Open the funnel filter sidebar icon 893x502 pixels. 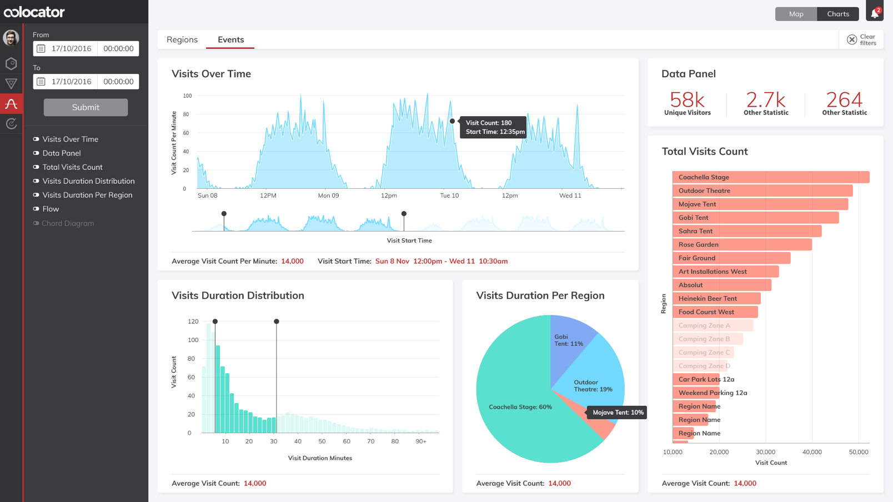(11, 84)
